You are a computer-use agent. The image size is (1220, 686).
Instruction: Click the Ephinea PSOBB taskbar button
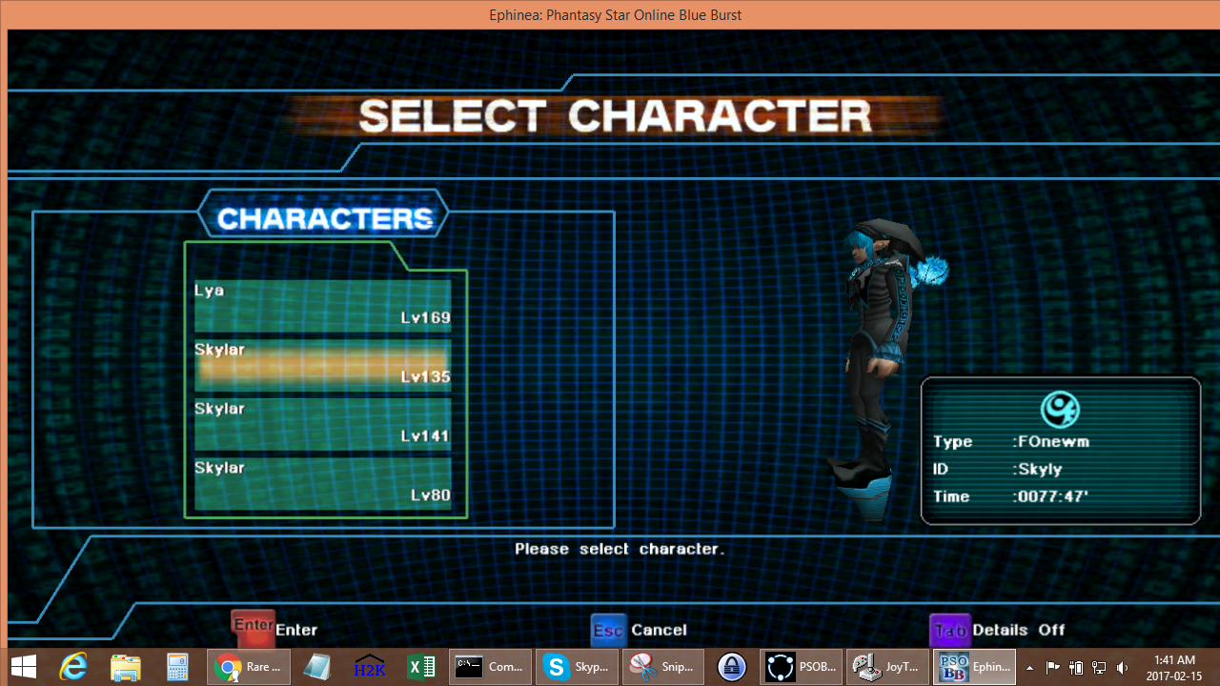(x=974, y=667)
